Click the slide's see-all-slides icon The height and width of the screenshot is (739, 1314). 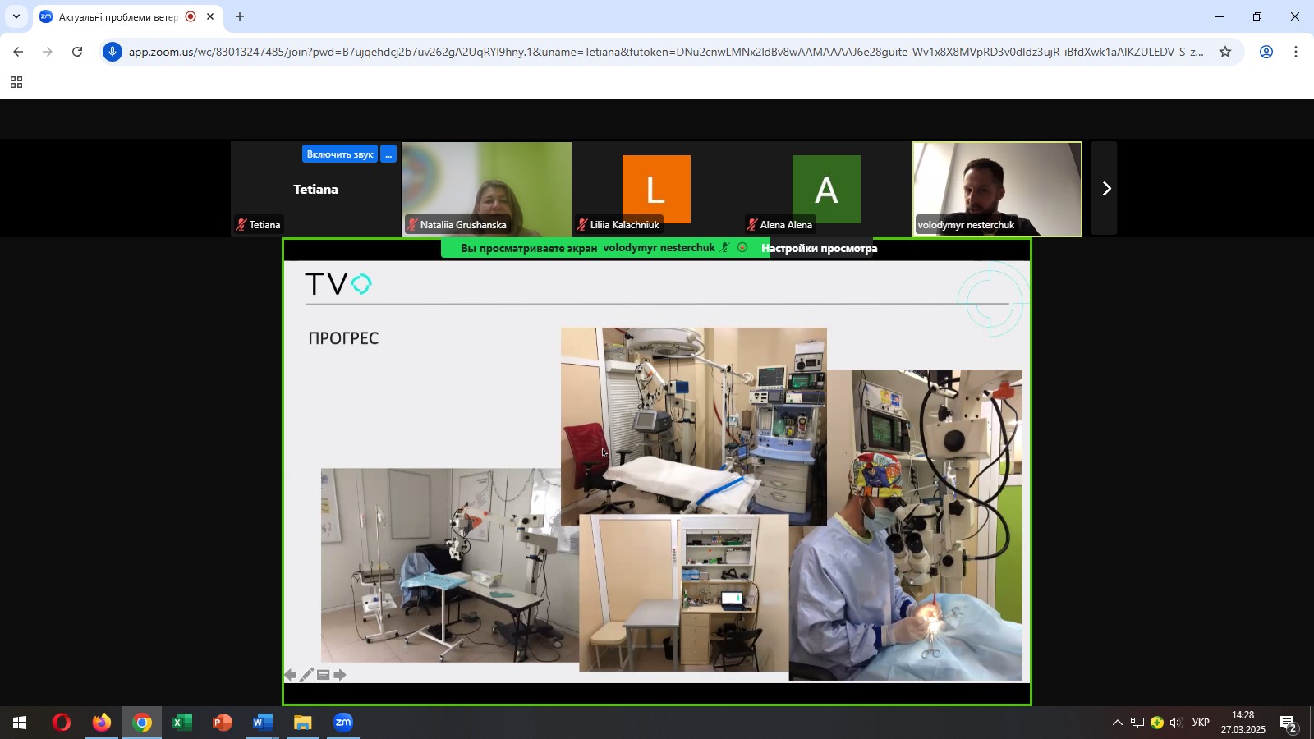click(x=324, y=675)
